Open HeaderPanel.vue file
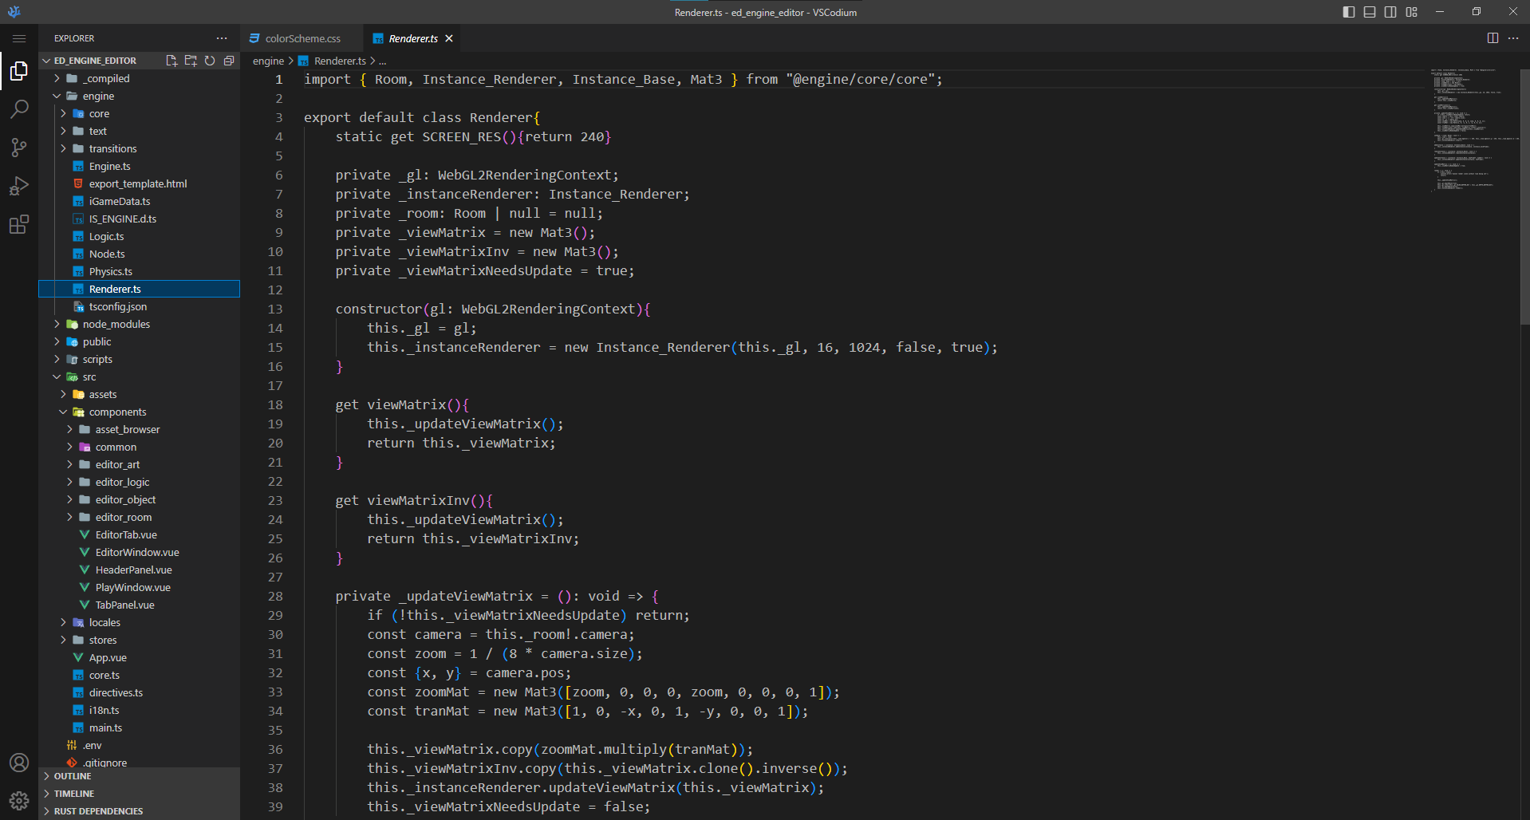The height and width of the screenshot is (820, 1530). point(140,570)
